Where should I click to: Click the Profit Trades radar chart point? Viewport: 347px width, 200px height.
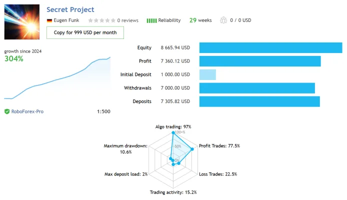pos(192,149)
